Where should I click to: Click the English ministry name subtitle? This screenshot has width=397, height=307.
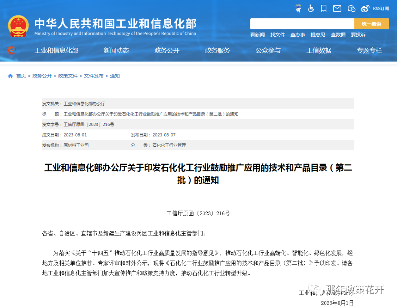click(x=115, y=33)
